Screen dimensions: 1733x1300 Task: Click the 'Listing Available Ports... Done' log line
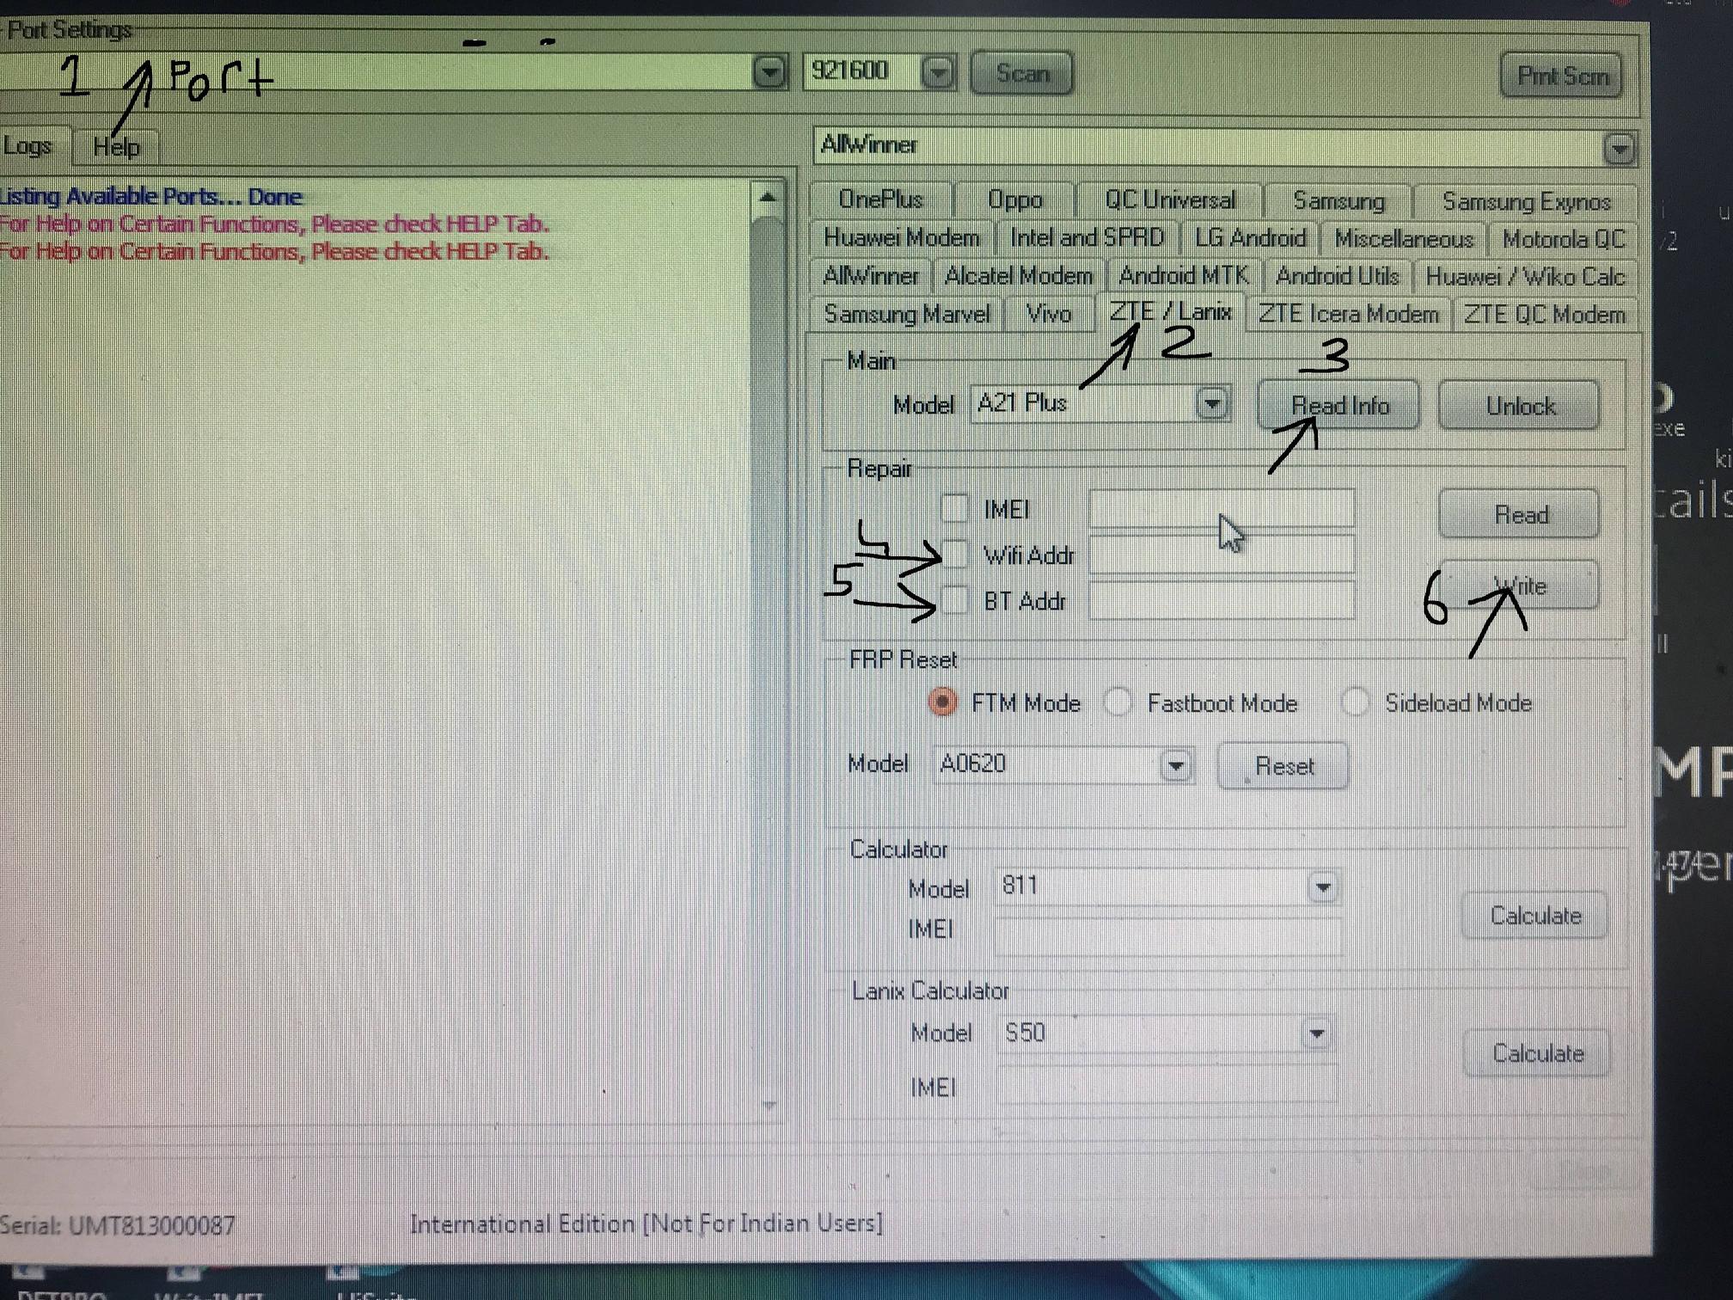pos(151,196)
